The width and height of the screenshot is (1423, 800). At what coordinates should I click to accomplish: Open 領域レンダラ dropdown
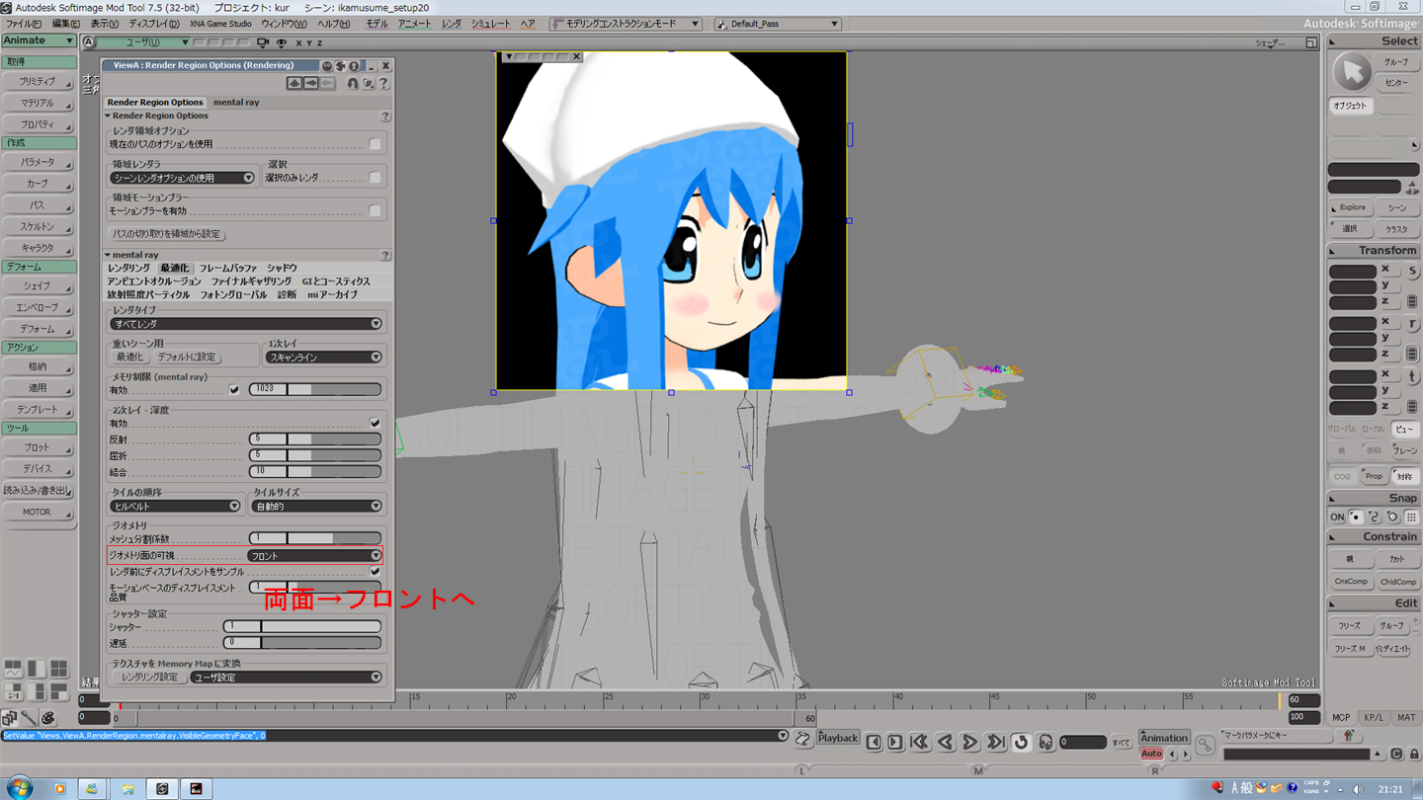[182, 178]
